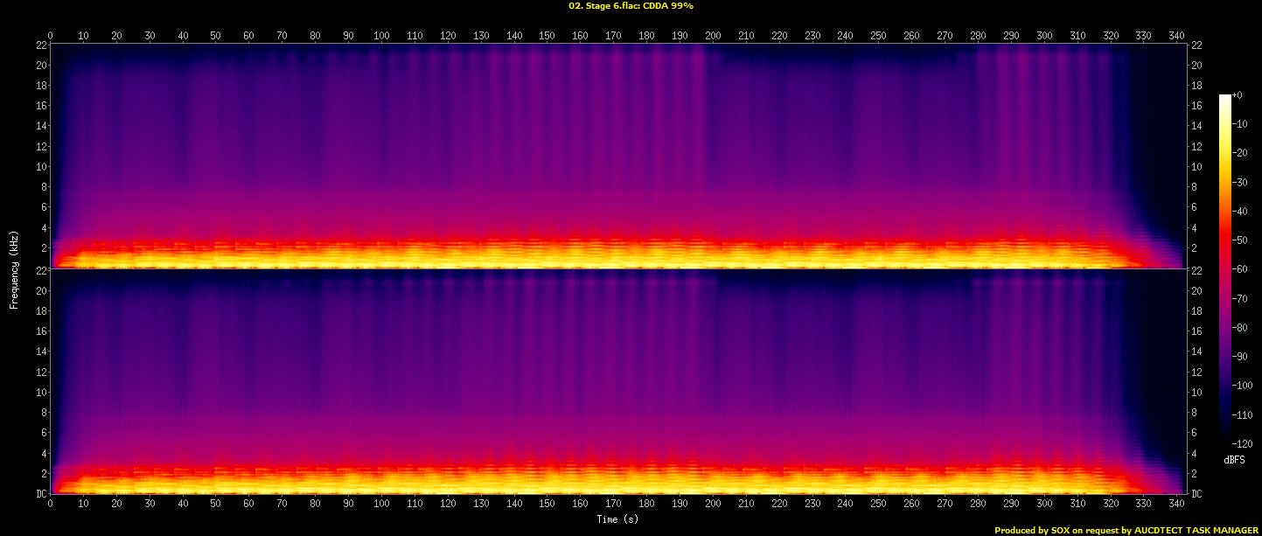Image resolution: width=1262 pixels, height=536 pixels.
Task: Click the 340 marker on the bottom time axis
Action: pos(1177,504)
